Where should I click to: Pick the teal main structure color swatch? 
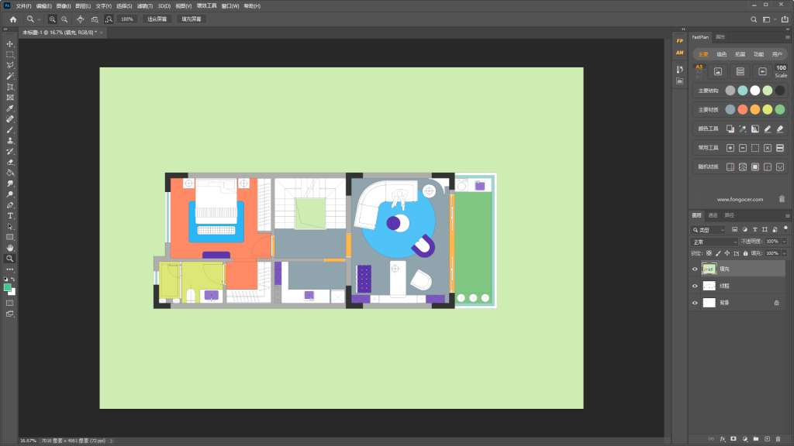742,91
